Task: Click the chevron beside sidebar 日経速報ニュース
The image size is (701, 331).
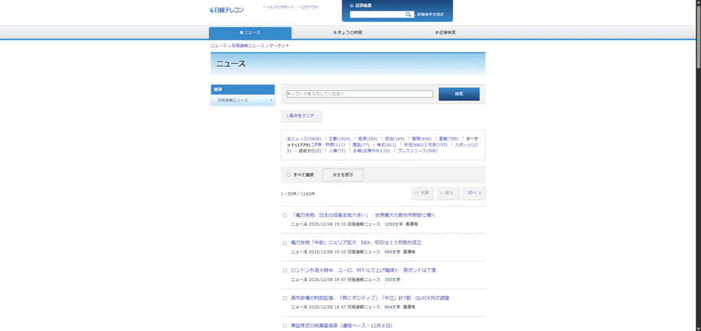Action: tap(271, 100)
